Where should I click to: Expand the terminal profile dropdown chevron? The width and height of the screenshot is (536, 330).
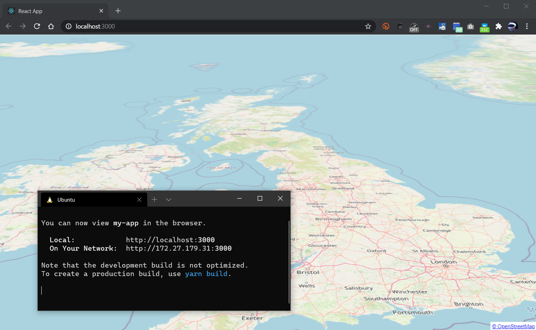pyautogui.click(x=169, y=200)
